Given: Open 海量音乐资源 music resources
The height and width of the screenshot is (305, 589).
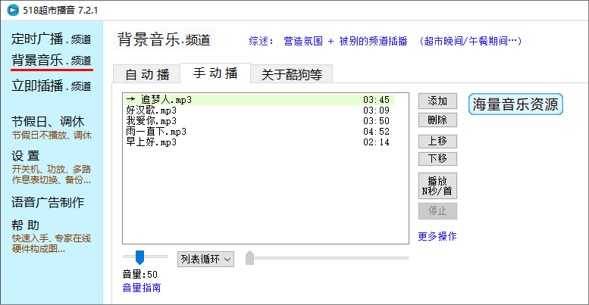Looking at the screenshot, I should [515, 104].
